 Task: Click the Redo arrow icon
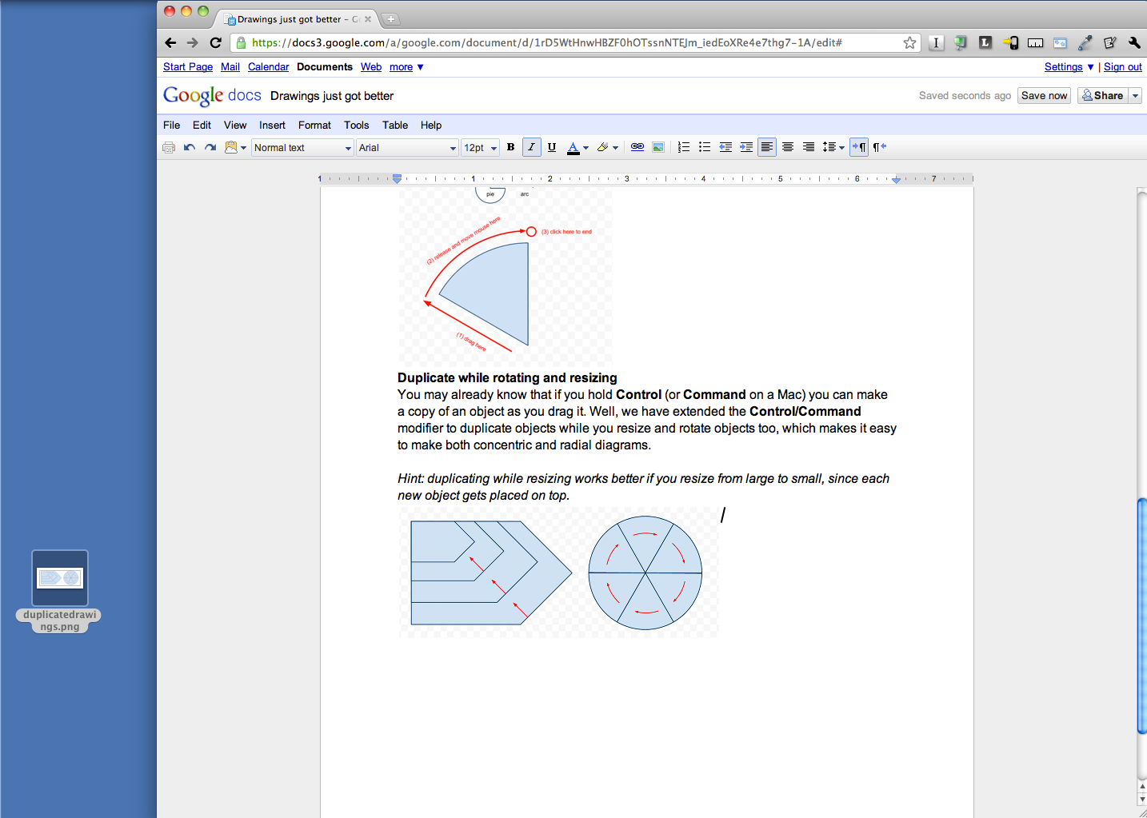pos(210,147)
